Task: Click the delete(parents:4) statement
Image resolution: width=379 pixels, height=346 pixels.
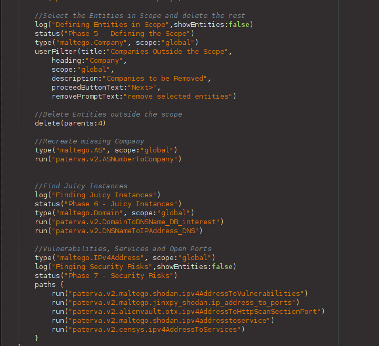Action: [x=71, y=123]
